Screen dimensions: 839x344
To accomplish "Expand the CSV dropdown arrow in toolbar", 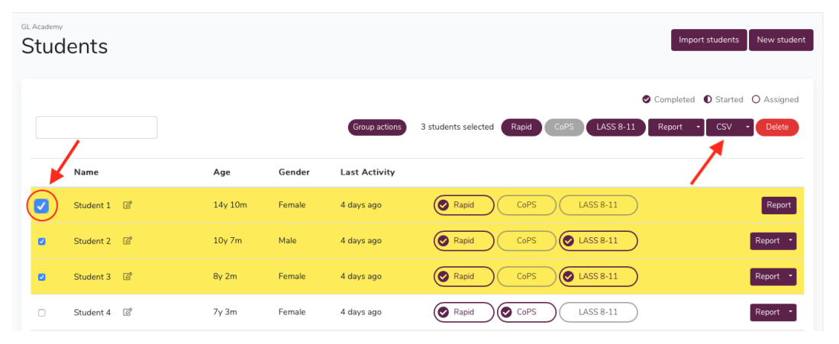I will coord(747,127).
